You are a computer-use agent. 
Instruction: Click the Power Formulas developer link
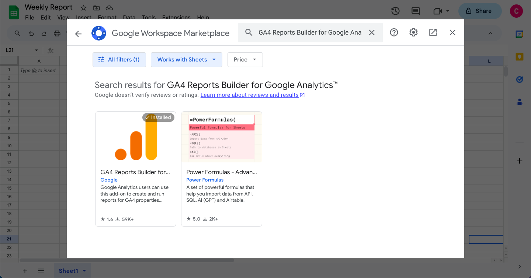[x=205, y=180]
